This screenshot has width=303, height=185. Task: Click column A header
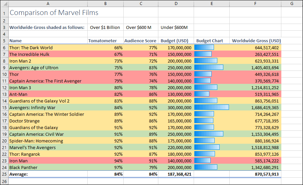click(x=48, y=3)
